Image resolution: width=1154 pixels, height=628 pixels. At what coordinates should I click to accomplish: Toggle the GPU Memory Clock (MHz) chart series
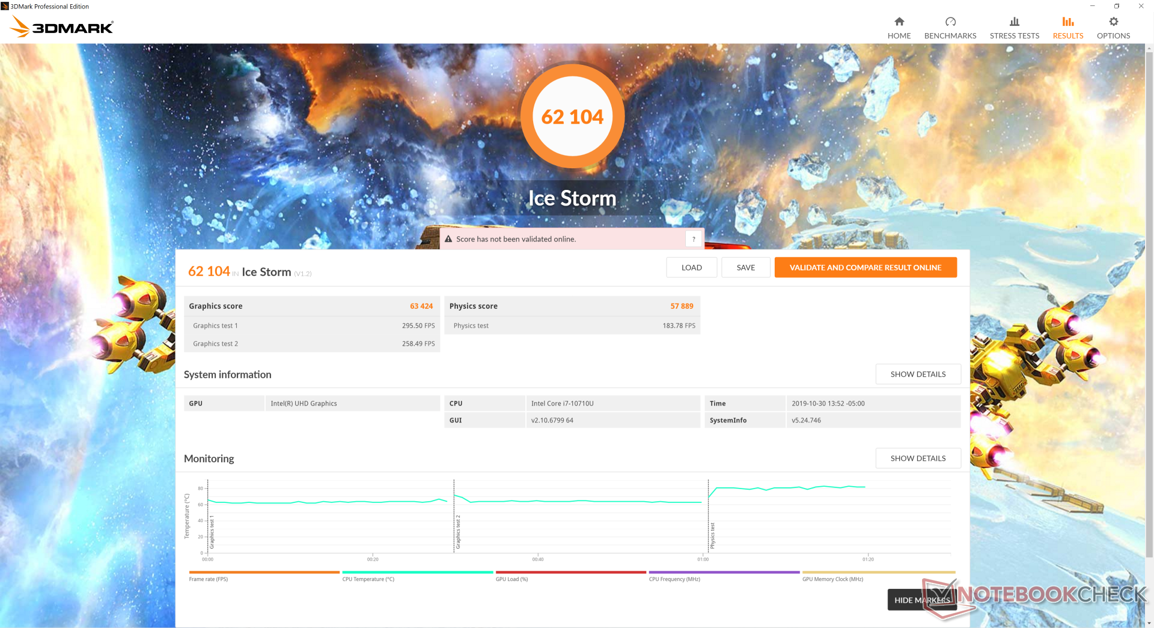pyautogui.click(x=879, y=576)
